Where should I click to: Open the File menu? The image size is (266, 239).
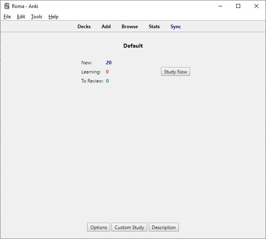(7, 17)
